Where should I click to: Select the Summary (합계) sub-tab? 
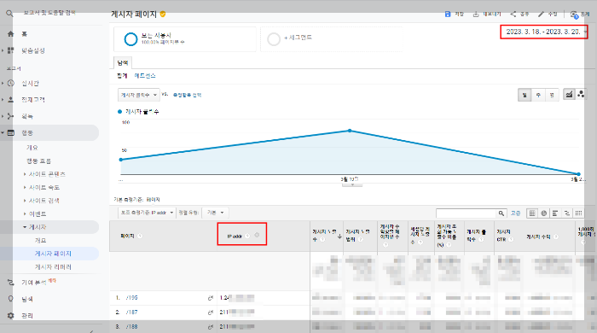click(122, 76)
